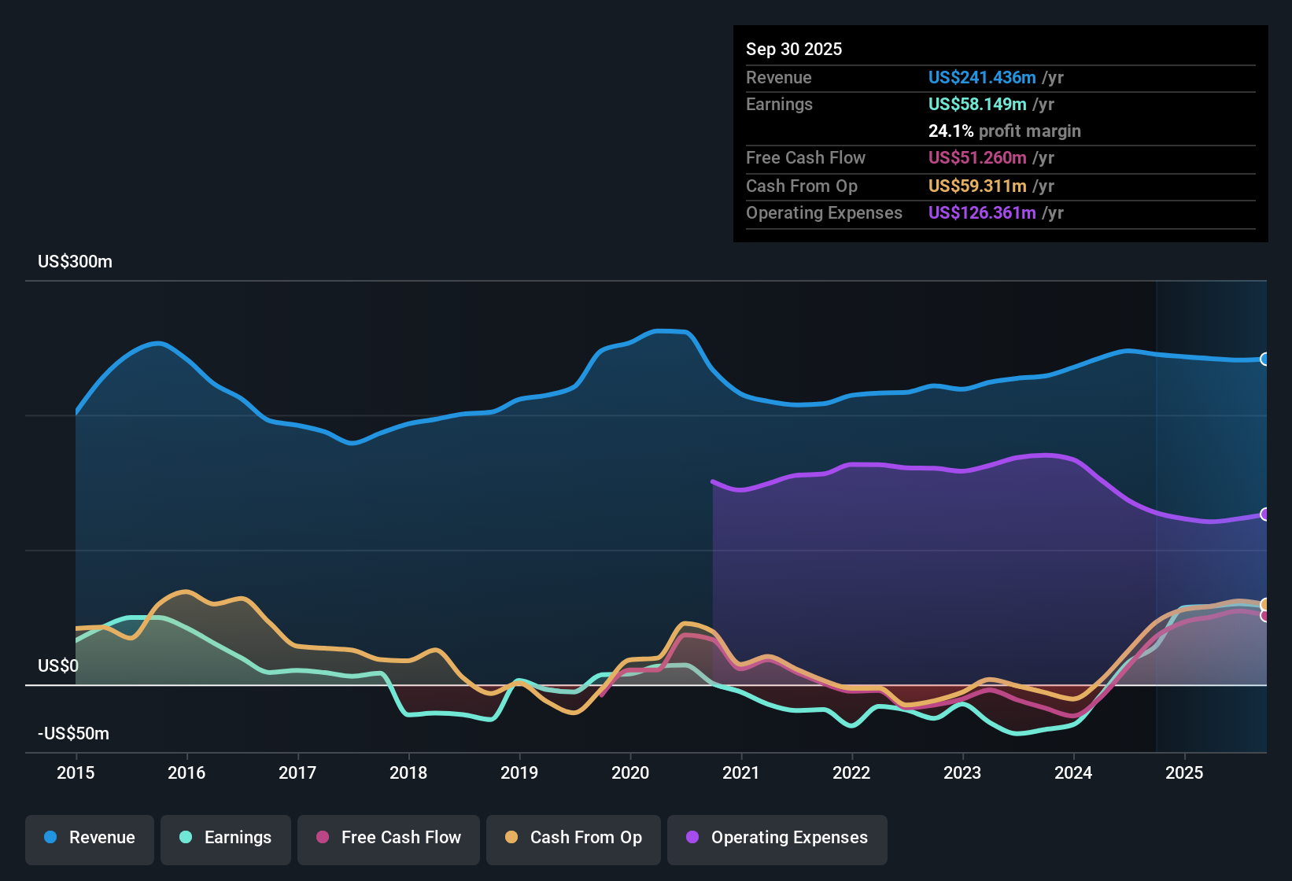This screenshot has width=1292, height=881.
Task: Click the 2019 x-axis label
Action: 519,772
